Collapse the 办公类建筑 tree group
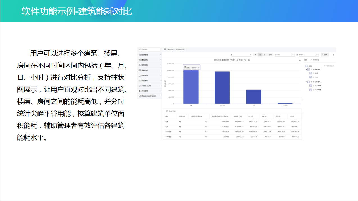 [x=306, y=82]
